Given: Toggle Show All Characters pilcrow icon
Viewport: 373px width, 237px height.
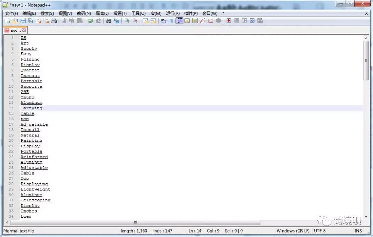Looking at the screenshot, I should coord(171,21).
